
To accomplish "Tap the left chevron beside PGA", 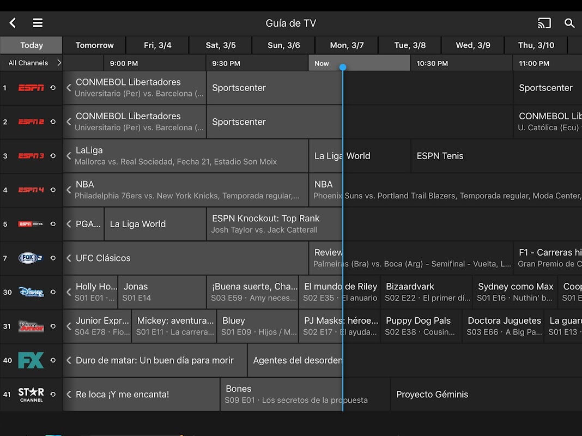I will coord(69,224).
